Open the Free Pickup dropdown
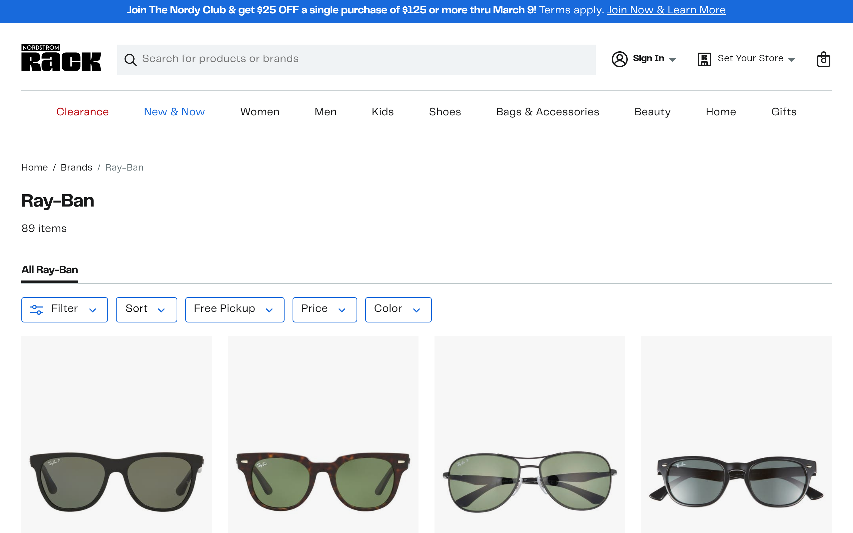The height and width of the screenshot is (533, 853). (234, 309)
